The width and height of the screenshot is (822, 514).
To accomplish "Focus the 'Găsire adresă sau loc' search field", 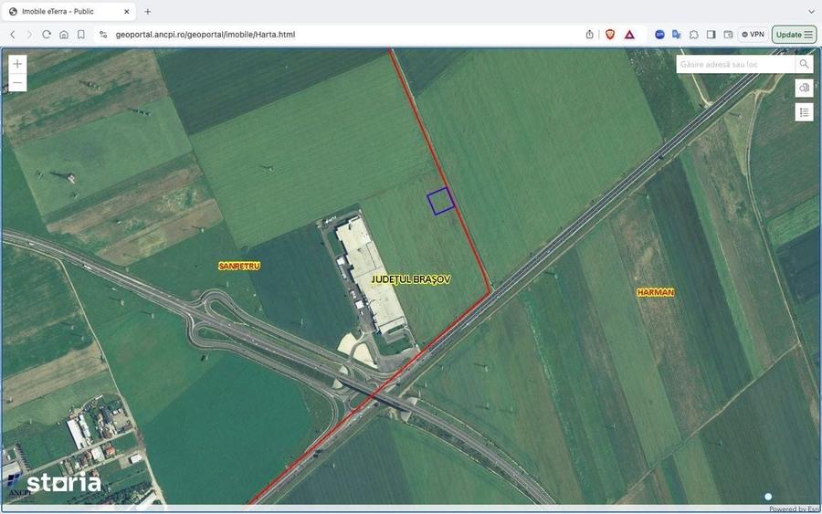I will click(x=735, y=64).
